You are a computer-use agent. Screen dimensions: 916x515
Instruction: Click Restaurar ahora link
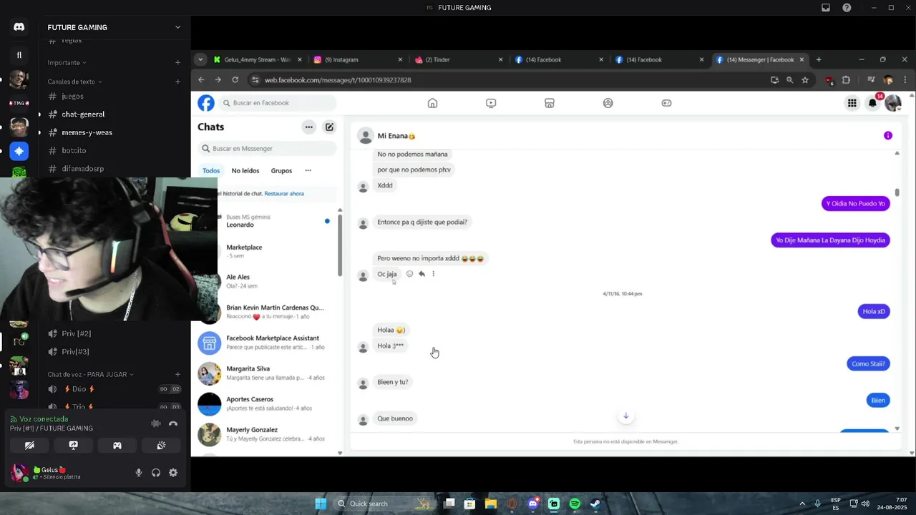[x=284, y=194]
